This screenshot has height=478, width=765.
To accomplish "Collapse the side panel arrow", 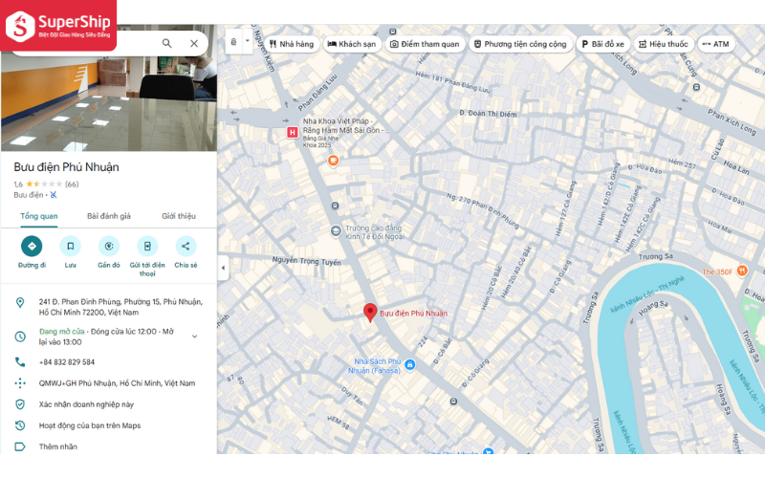I will [x=223, y=268].
